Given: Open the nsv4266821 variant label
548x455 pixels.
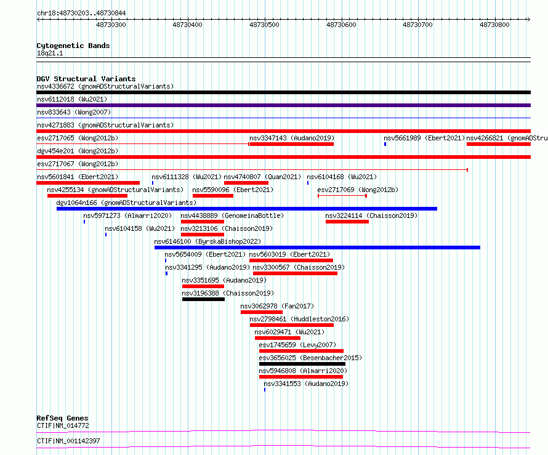Looking at the screenshot, I should 507,138.
